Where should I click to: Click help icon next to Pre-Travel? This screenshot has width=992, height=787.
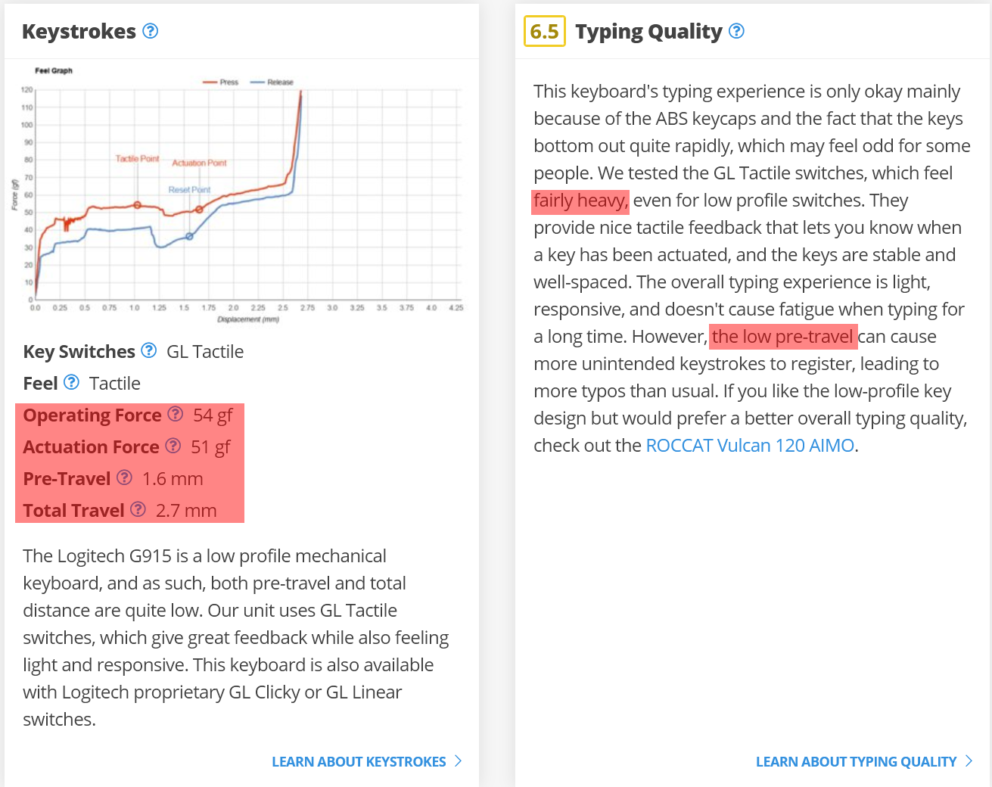pos(125,477)
